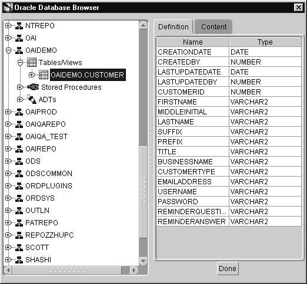307x284 pixels.
Task: Expand the SCOTT node
Action: [x=8, y=248]
